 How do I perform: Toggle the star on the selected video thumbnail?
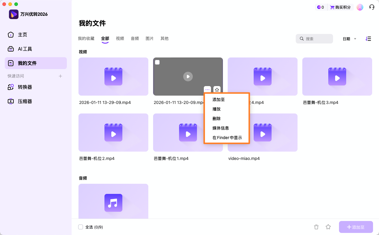click(217, 89)
